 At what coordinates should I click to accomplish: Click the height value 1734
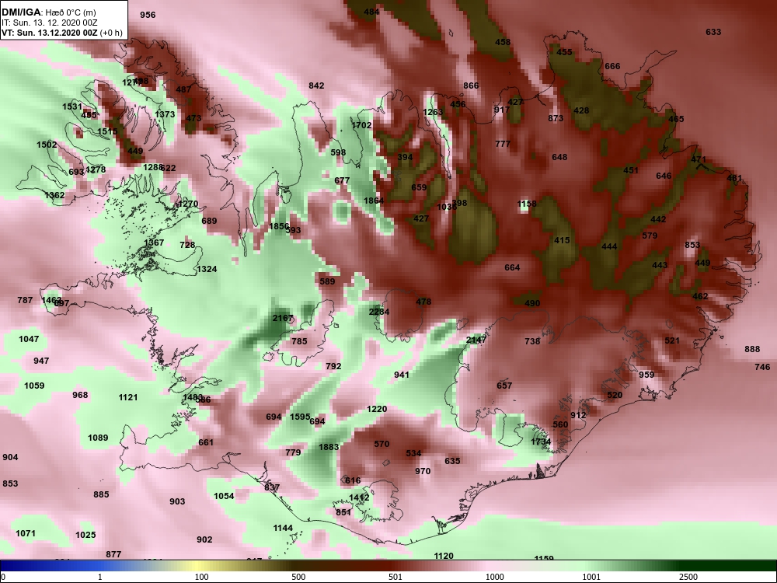coord(541,442)
